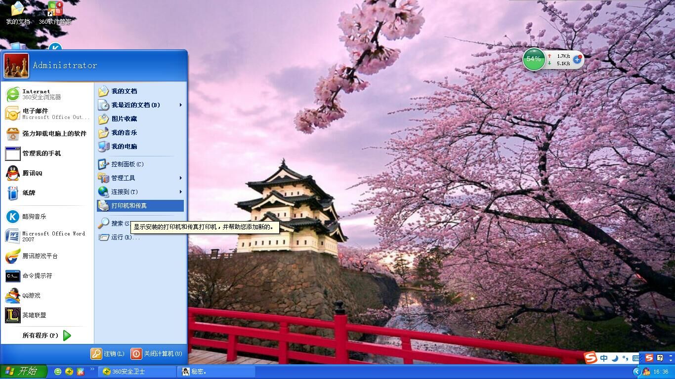The height and width of the screenshot is (379, 675).
Task: Select 打印机和传真 entry
Action: 140,206
